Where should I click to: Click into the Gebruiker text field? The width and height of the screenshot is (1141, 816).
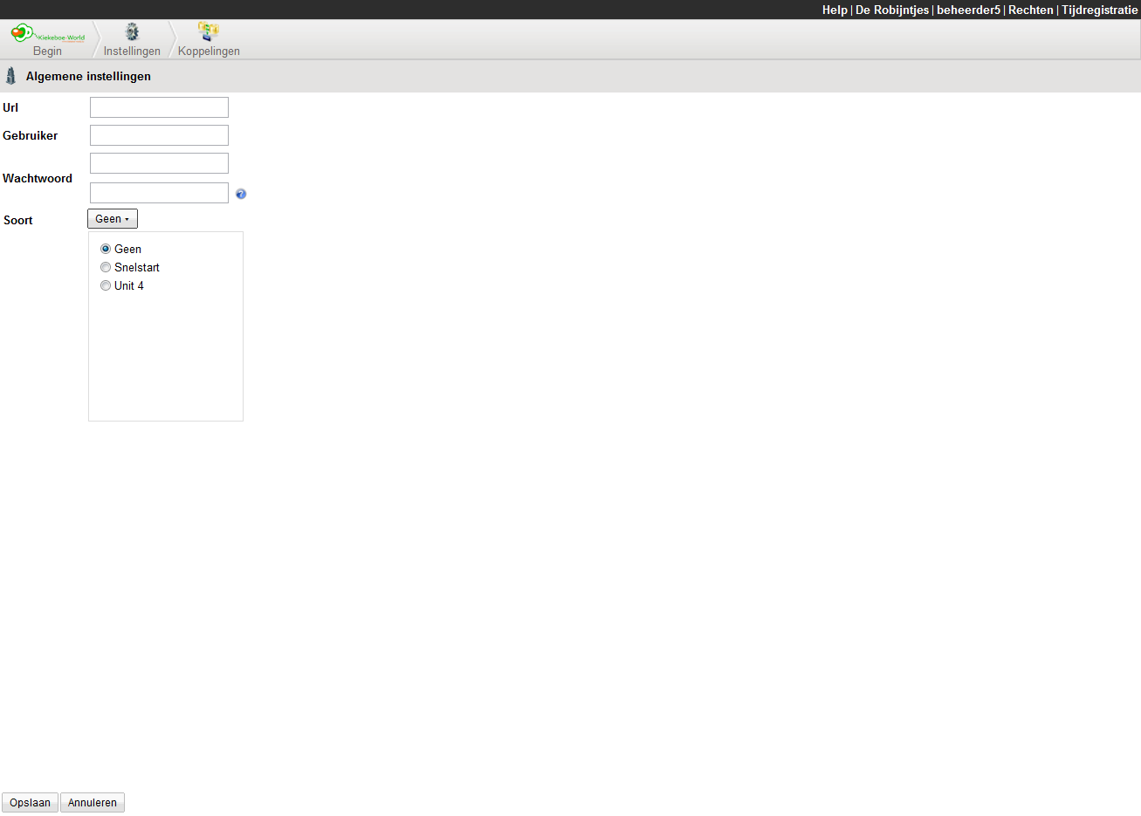pos(159,135)
